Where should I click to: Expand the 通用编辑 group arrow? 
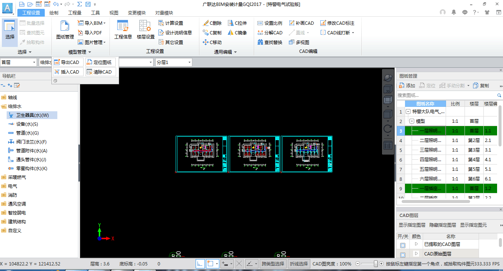pyautogui.click(x=235, y=52)
